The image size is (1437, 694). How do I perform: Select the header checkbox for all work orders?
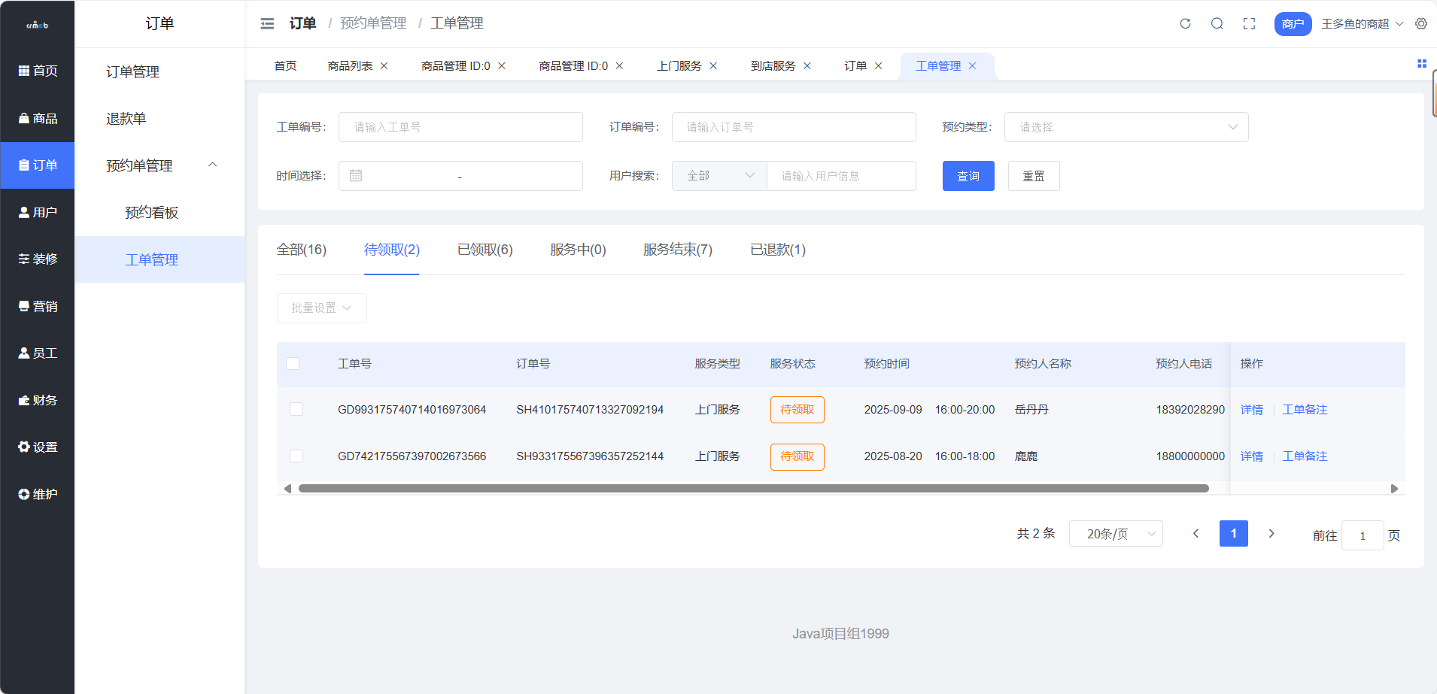pyautogui.click(x=293, y=364)
